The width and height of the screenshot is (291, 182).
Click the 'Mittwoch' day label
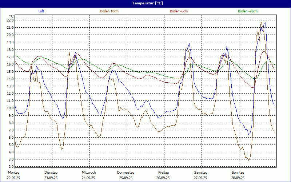[x=89, y=173]
